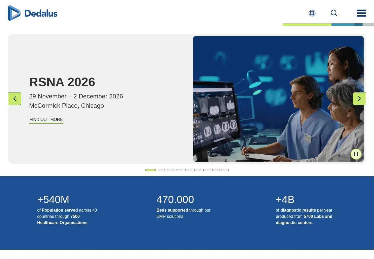Advance to next carousel slide
Image resolution: width=374 pixels, height=259 pixels.
[359, 99]
